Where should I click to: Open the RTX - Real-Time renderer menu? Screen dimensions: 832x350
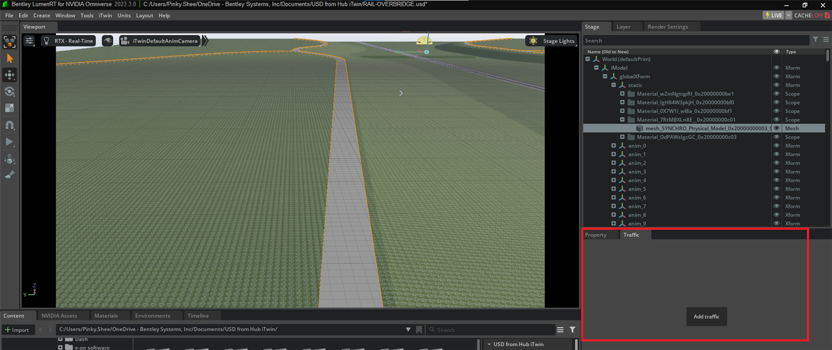(69, 41)
